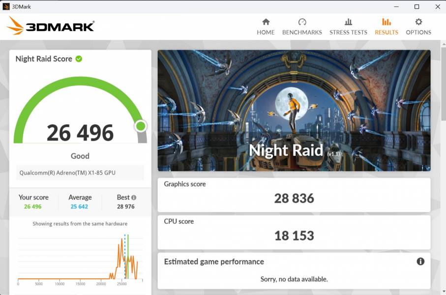Click the score distribution chart
This screenshot has width=446, height=295.
tap(80, 259)
